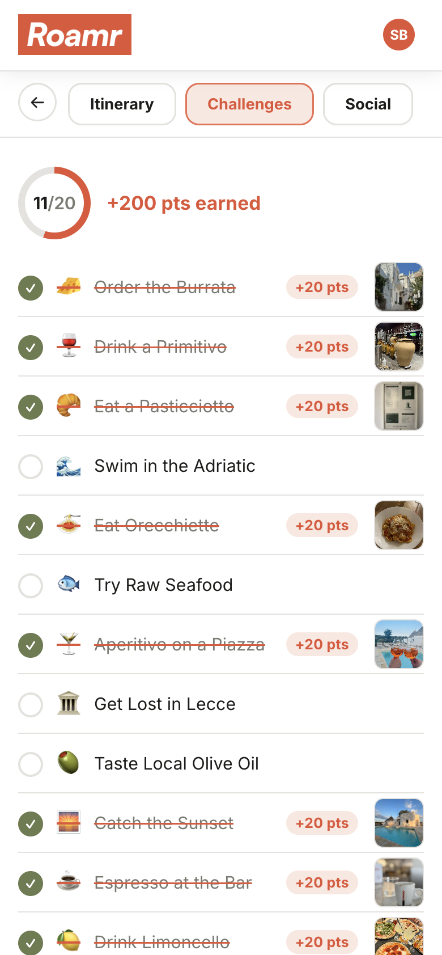Click the building icon beside Get Lost in Lecce

tap(69, 704)
